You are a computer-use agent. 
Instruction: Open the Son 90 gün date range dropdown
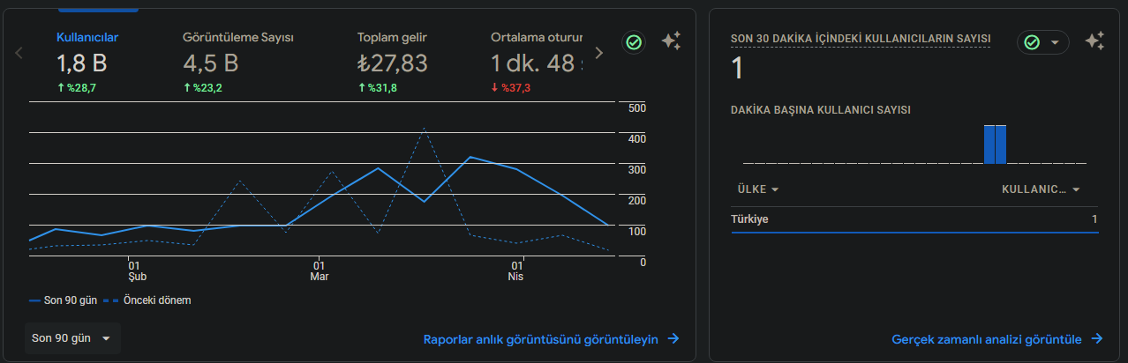(72, 338)
